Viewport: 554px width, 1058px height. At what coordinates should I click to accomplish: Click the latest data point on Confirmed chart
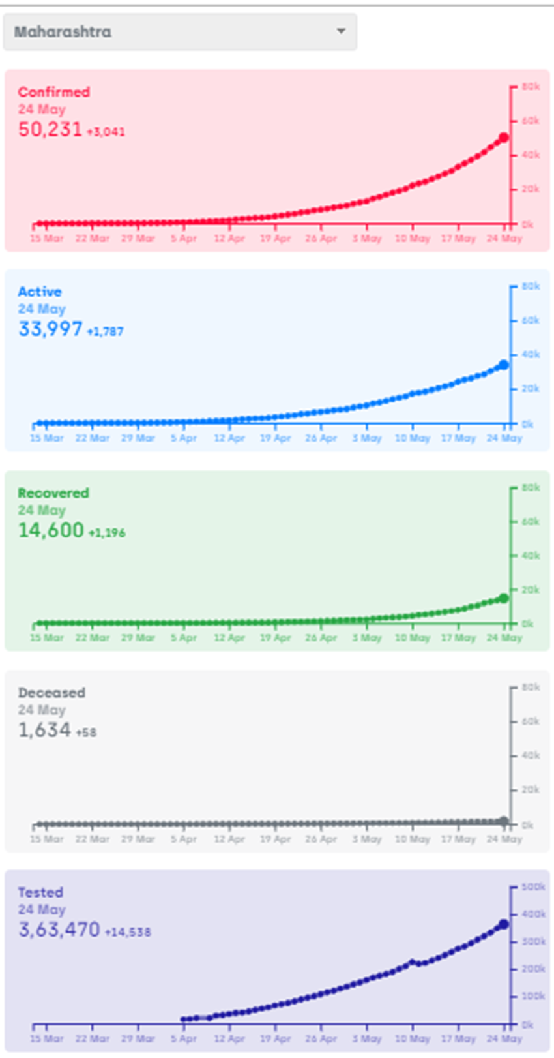pyautogui.click(x=504, y=138)
